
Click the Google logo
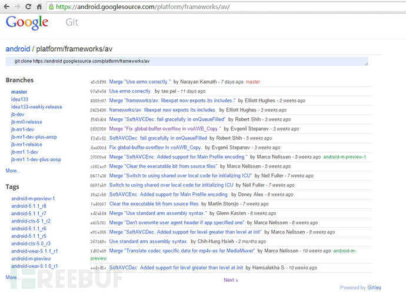27,22
